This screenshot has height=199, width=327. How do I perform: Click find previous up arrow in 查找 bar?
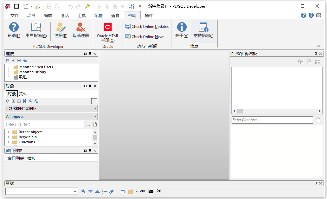(x=97, y=191)
